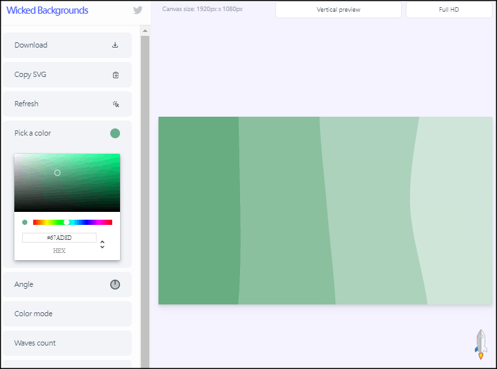Expand the Color mode option

67,314
